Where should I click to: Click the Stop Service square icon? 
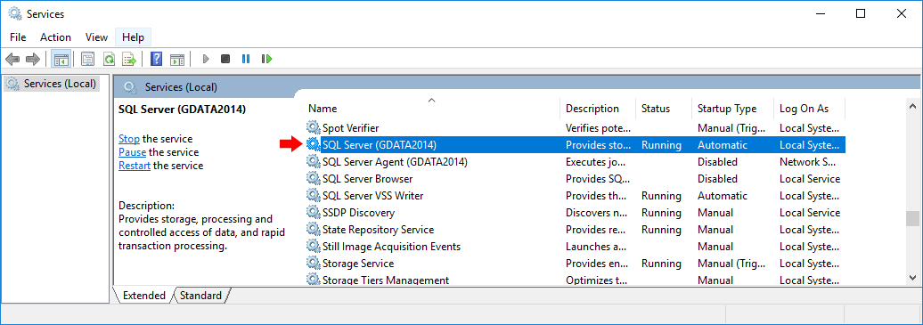[225, 59]
